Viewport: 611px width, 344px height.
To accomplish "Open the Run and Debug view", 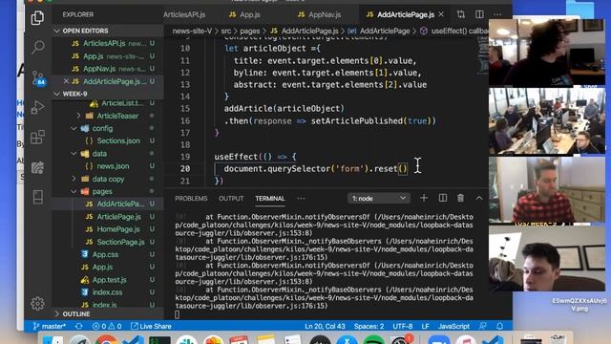I will click(38, 107).
